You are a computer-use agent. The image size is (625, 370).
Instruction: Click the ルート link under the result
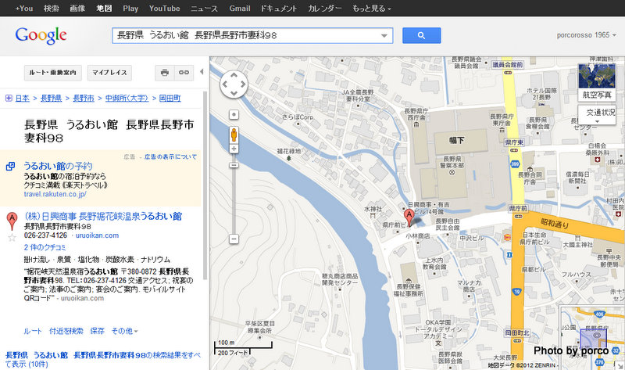[33, 331]
